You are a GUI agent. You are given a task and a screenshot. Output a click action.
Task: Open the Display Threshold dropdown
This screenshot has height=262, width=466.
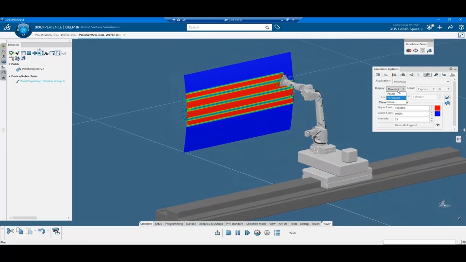tap(396, 89)
